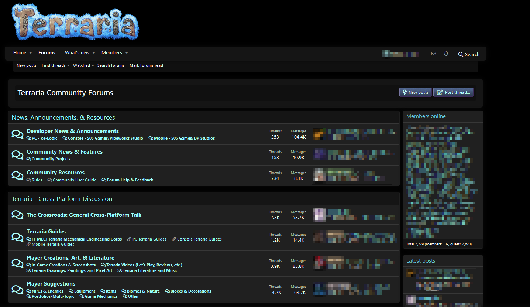Click a user avatar in Latest posts
The width and height of the screenshot is (530, 307).
[411, 273]
